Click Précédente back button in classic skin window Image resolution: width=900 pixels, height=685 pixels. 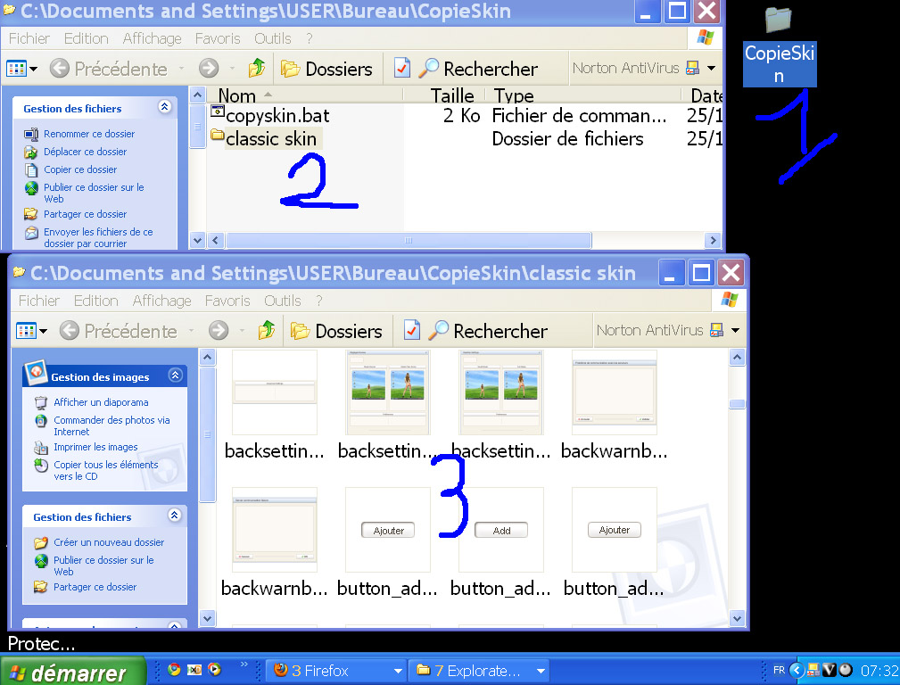119,331
